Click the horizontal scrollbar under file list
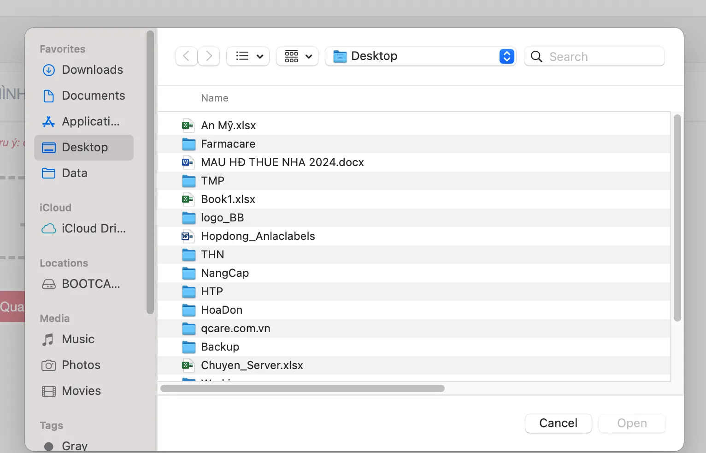The image size is (706, 453). [x=302, y=388]
